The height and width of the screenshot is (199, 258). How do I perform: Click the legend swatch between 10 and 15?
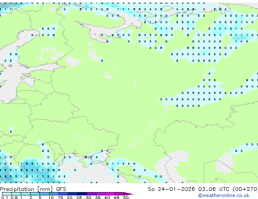(54, 194)
